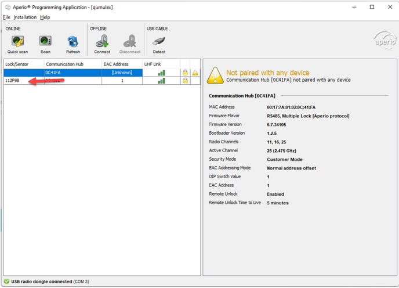Click the signal bars in the 0C41FA row
The image size is (399, 288).
click(161, 73)
